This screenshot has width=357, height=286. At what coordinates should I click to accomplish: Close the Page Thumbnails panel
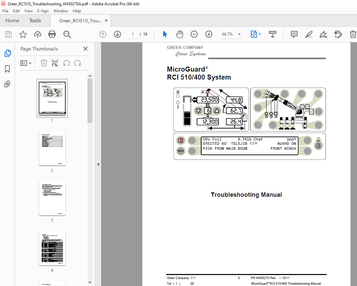(85, 49)
